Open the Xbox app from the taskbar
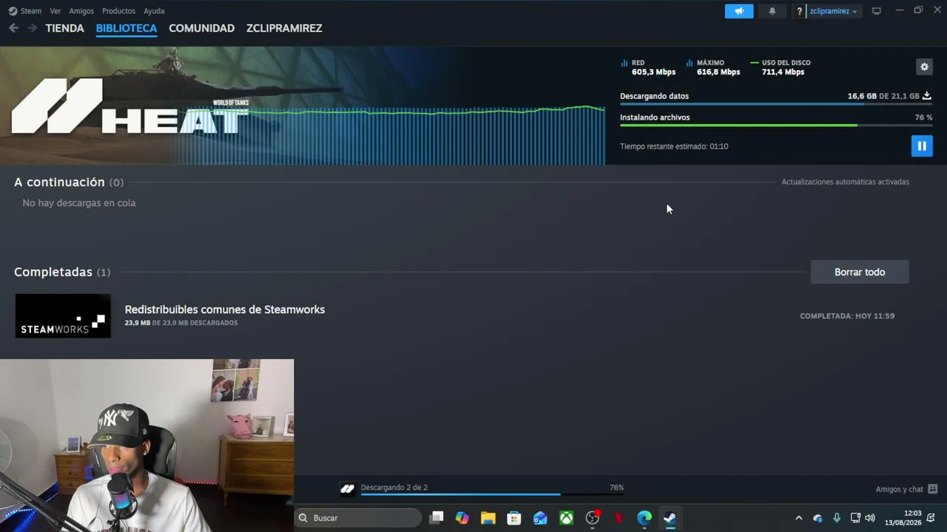 [566, 518]
